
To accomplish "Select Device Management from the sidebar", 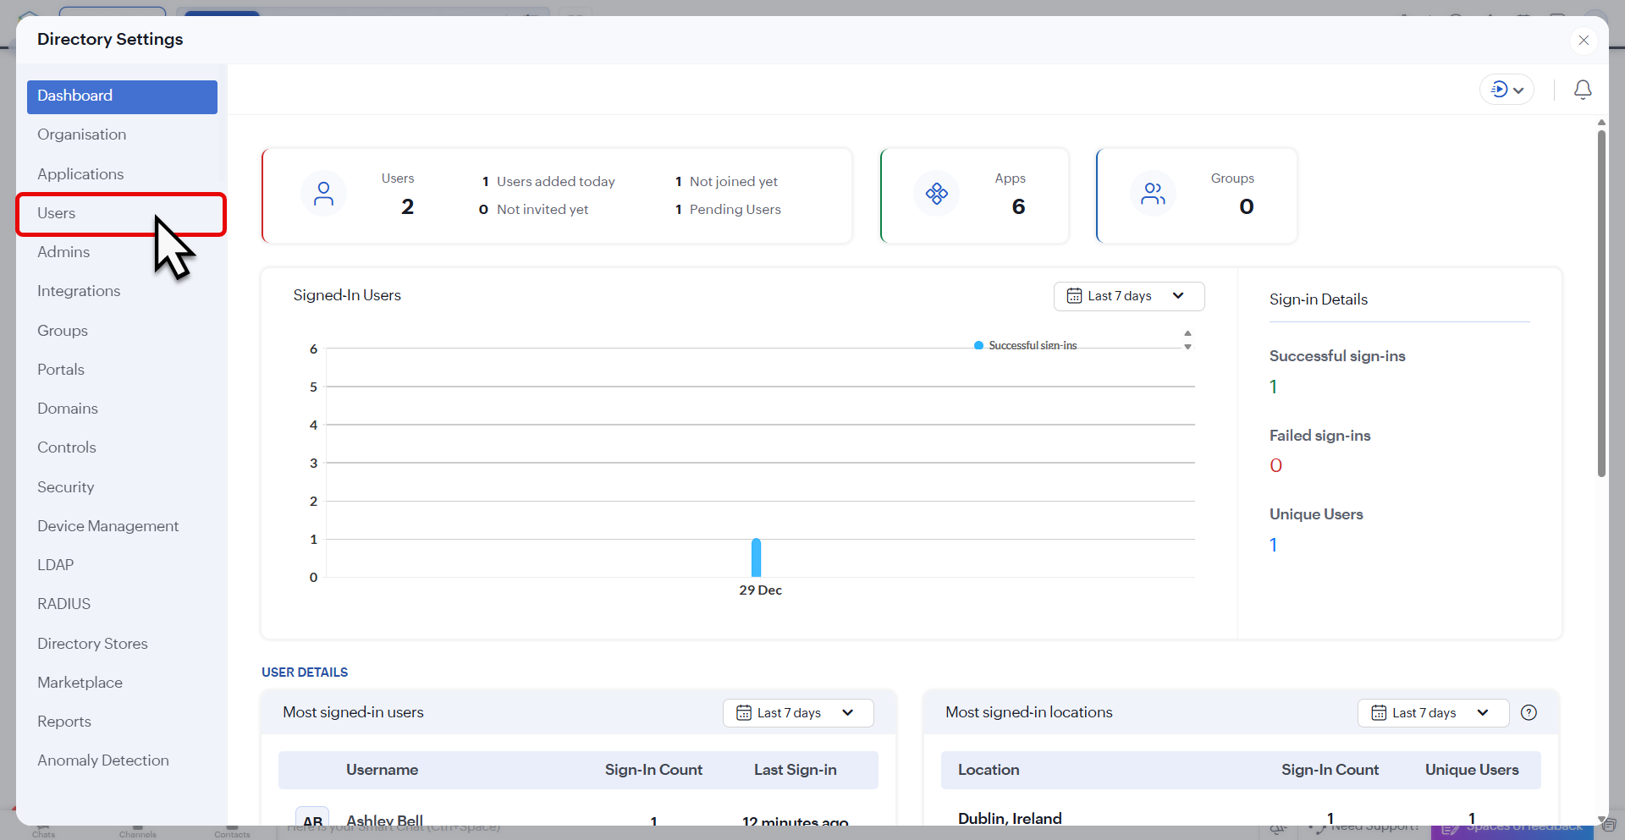I will coord(107,526).
